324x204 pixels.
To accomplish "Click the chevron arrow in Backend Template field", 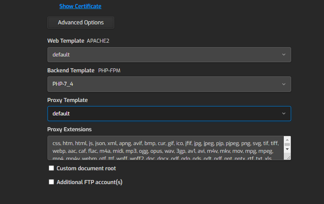I will (283, 84).
